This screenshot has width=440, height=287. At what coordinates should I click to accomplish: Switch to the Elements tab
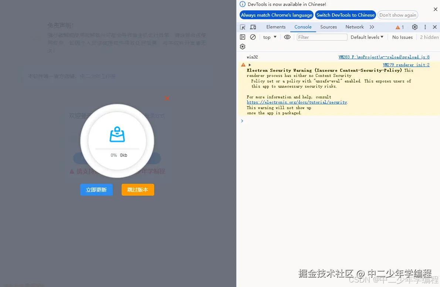(x=276, y=27)
